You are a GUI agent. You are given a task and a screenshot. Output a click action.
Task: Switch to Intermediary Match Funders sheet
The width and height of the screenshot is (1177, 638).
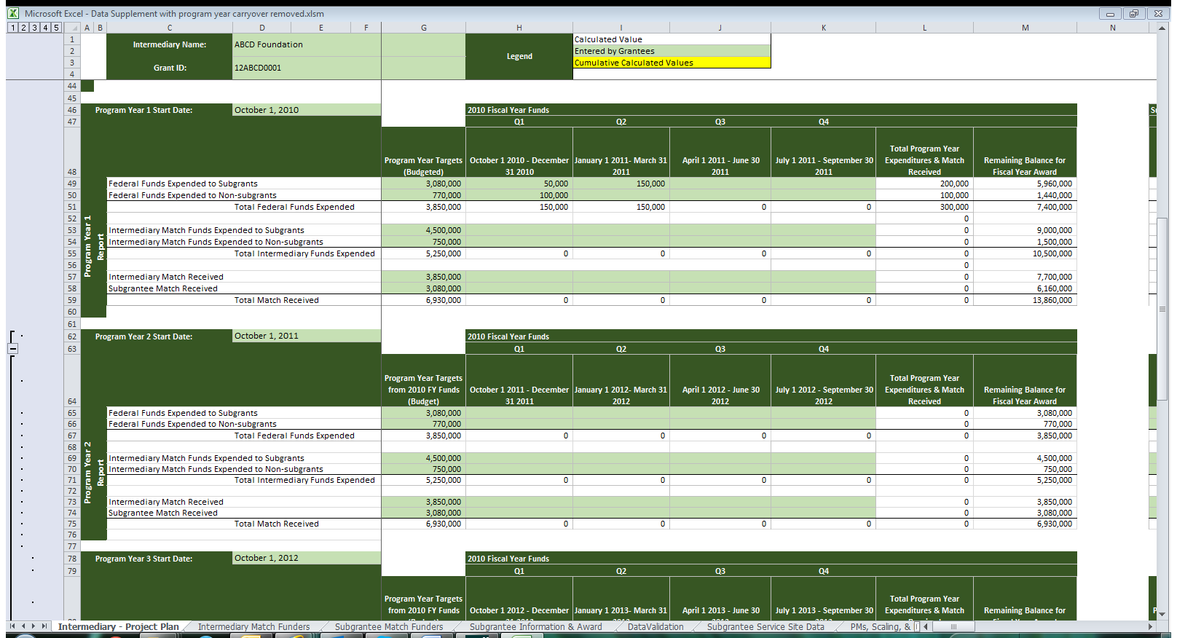253,626
